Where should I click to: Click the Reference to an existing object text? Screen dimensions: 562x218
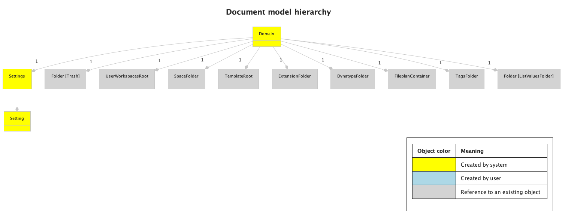point(501,192)
